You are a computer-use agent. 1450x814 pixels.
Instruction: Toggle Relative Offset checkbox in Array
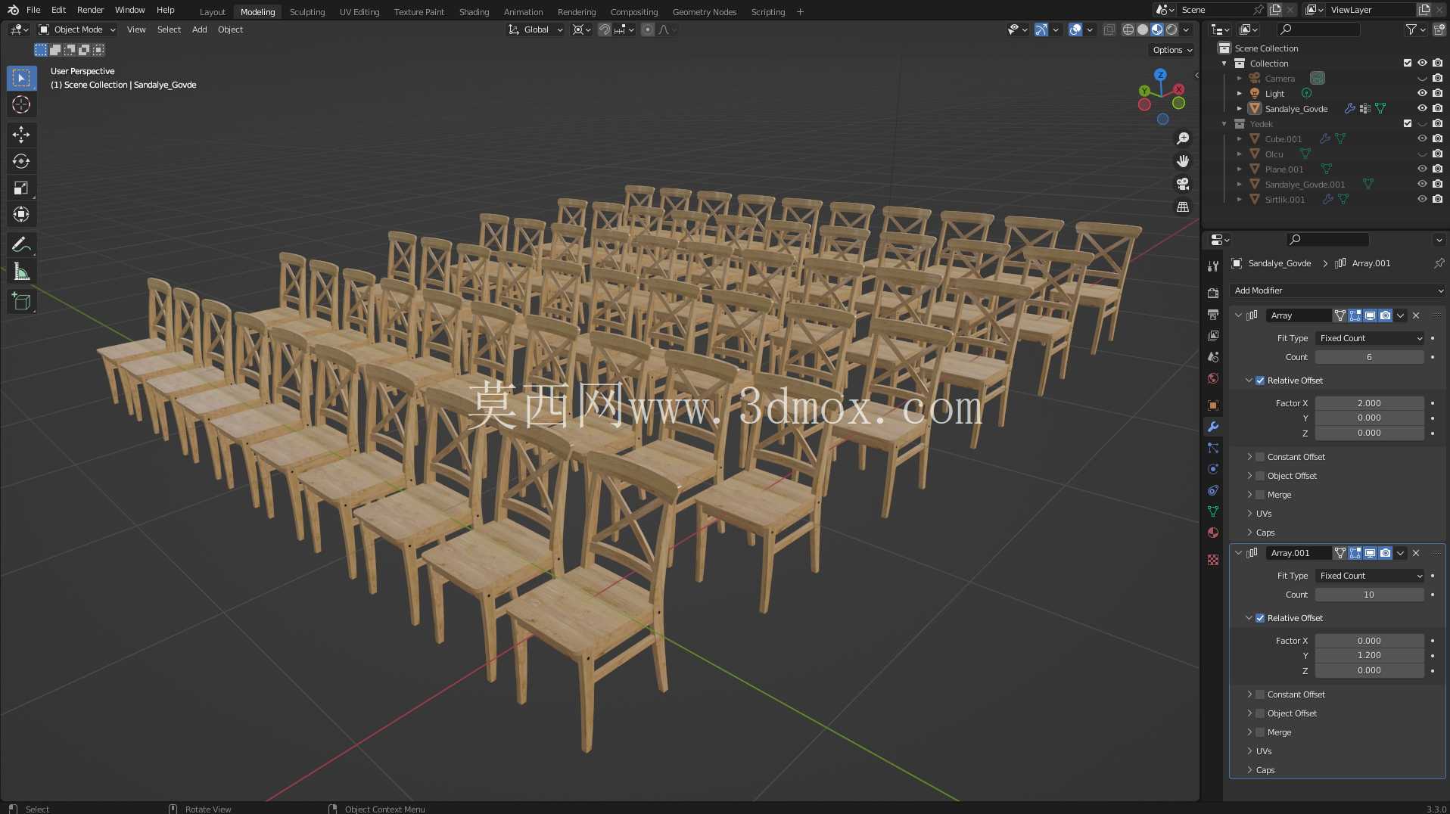pyautogui.click(x=1260, y=381)
